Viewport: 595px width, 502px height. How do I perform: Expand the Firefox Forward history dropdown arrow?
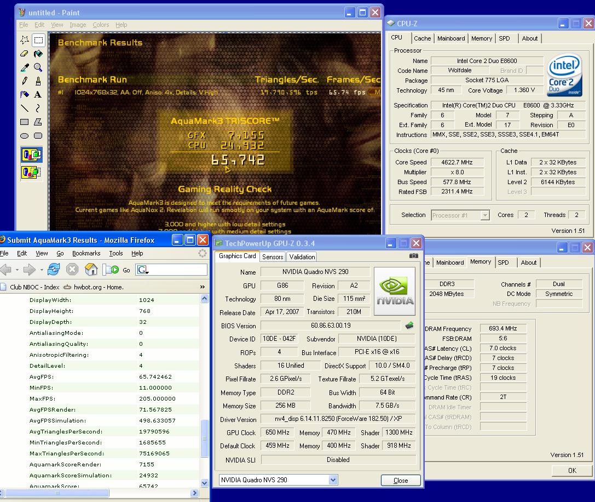point(42,270)
